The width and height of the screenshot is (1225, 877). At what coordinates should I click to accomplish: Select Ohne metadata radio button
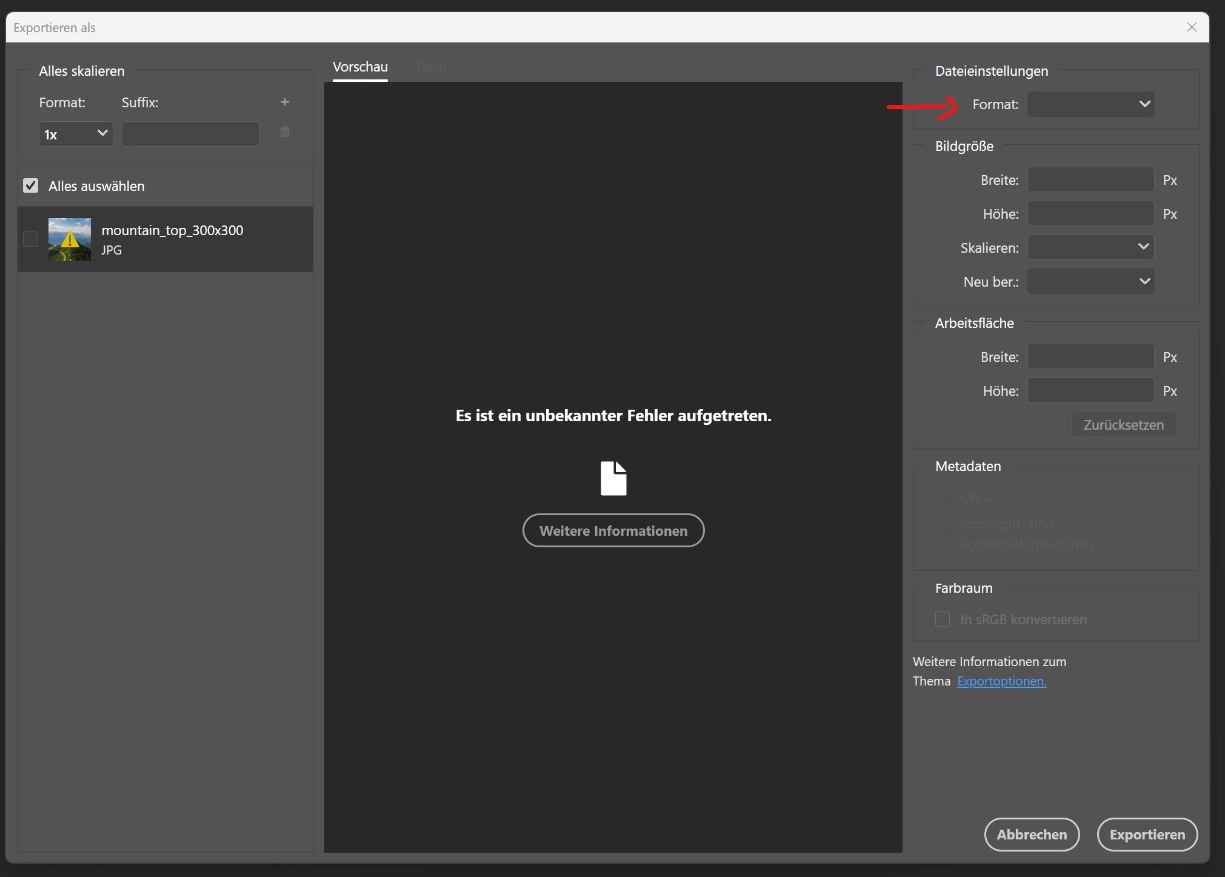(x=943, y=498)
